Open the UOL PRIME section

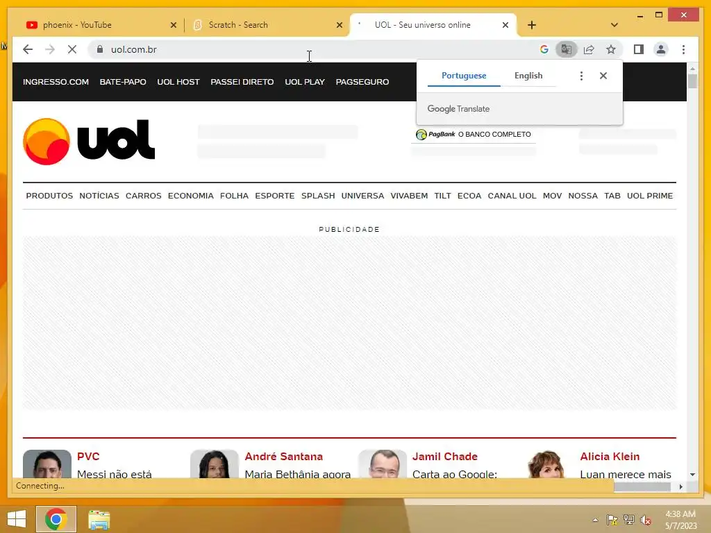(650, 196)
